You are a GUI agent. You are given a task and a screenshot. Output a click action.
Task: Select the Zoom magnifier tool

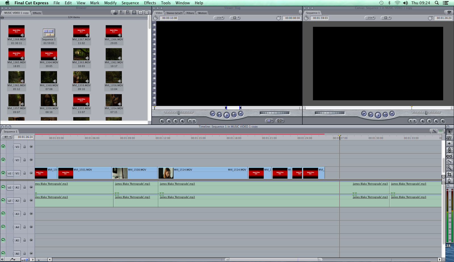pyautogui.click(x=449, y=168)
